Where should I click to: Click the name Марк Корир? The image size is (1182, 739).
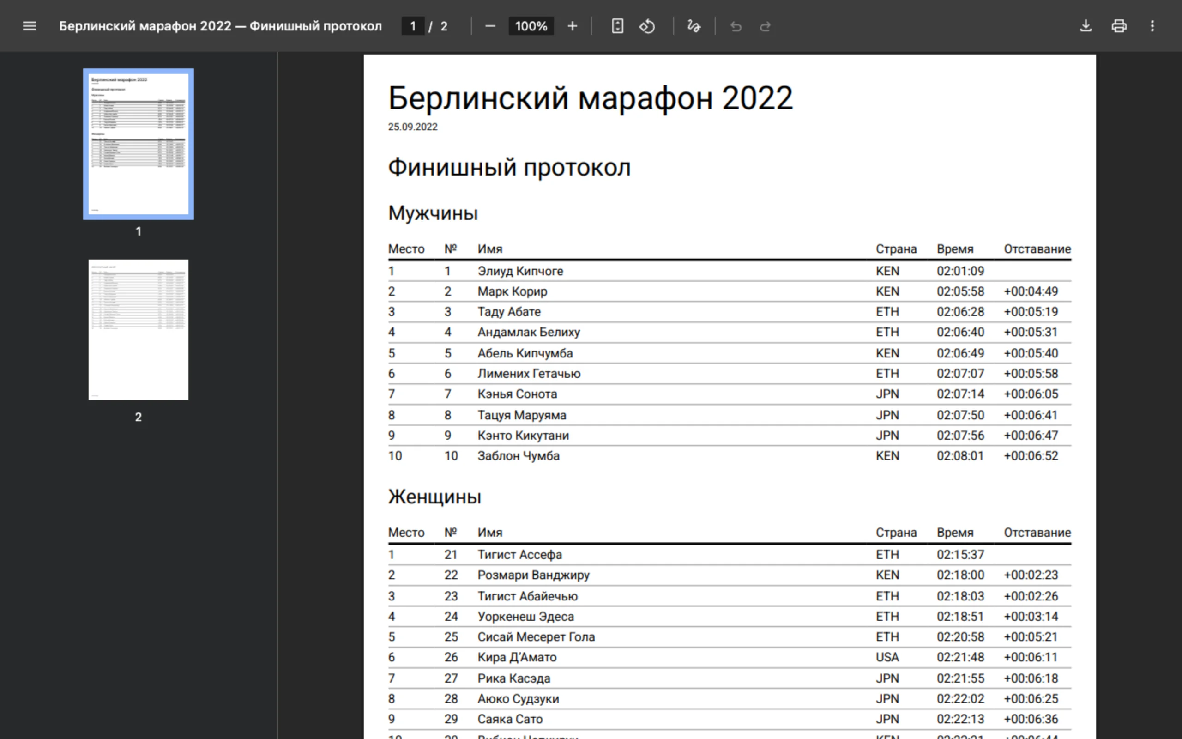(513, 292)
